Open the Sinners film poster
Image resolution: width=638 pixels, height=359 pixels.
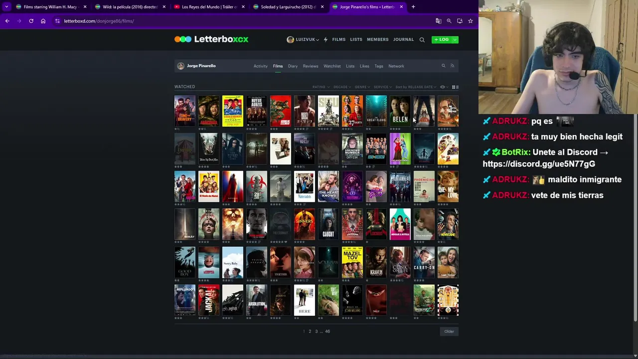pyautogui.click(x=304, y=224)
